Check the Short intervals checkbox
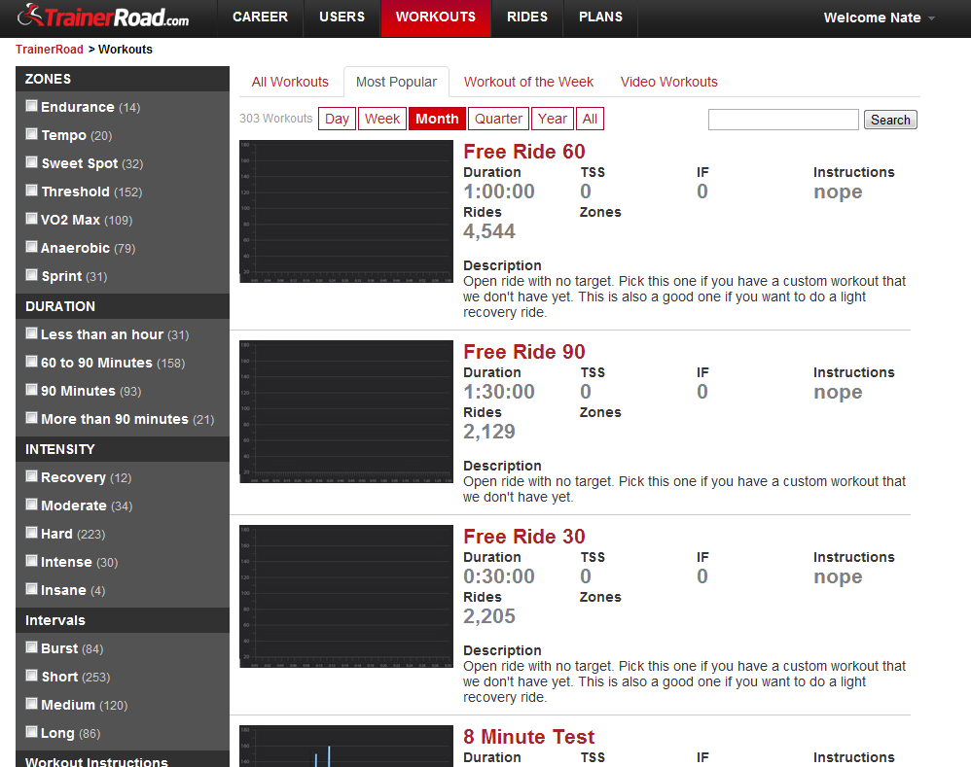The width and height of the screenshot is (971, 767). point(31,676)
